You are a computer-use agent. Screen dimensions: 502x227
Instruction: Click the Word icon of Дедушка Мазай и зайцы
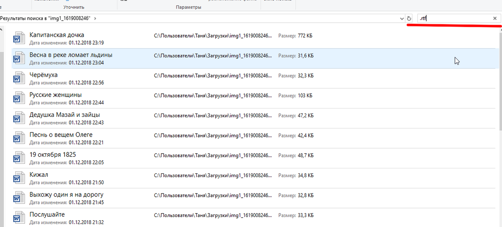18,118
